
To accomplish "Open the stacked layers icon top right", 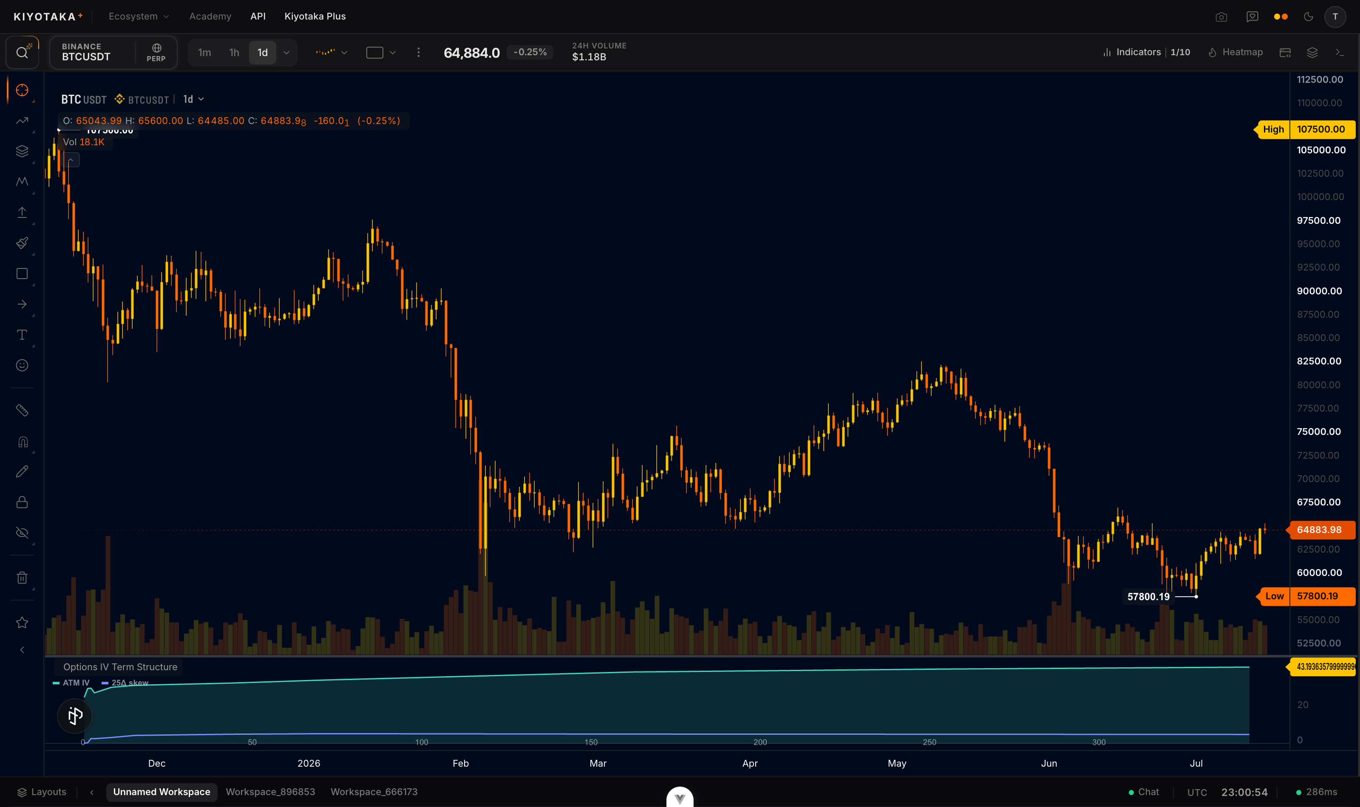I will pyautogui.click(x=1312, y=53).
